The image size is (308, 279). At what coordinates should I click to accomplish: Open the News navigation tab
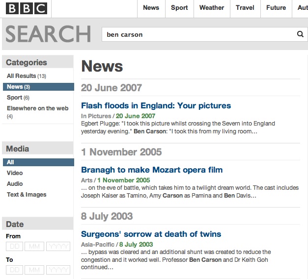151,8
